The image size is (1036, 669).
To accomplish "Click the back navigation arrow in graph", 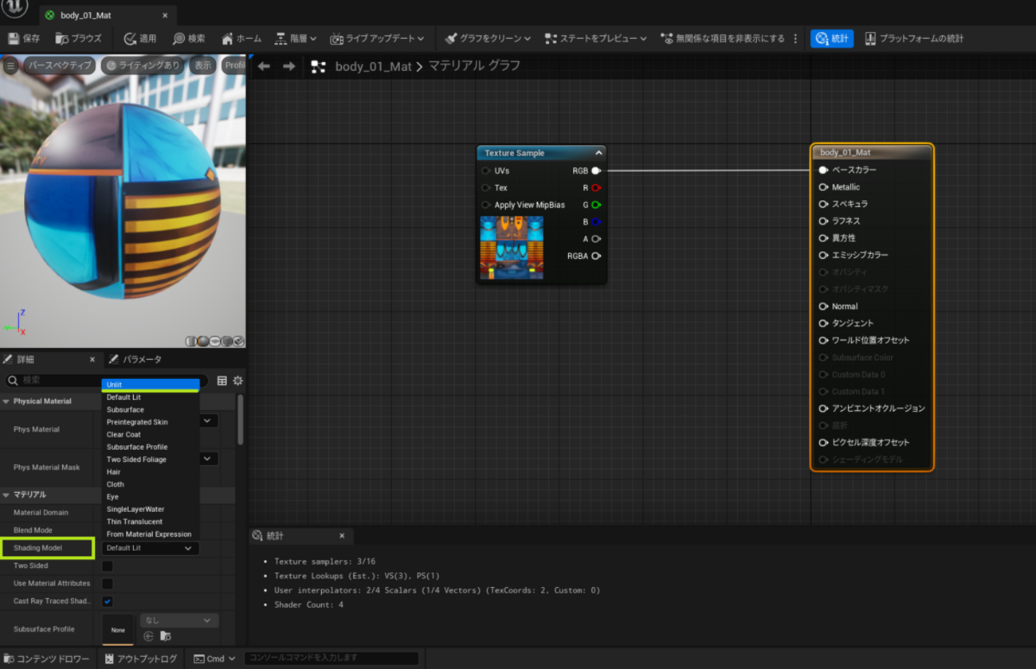I will (x=264, y=66).
